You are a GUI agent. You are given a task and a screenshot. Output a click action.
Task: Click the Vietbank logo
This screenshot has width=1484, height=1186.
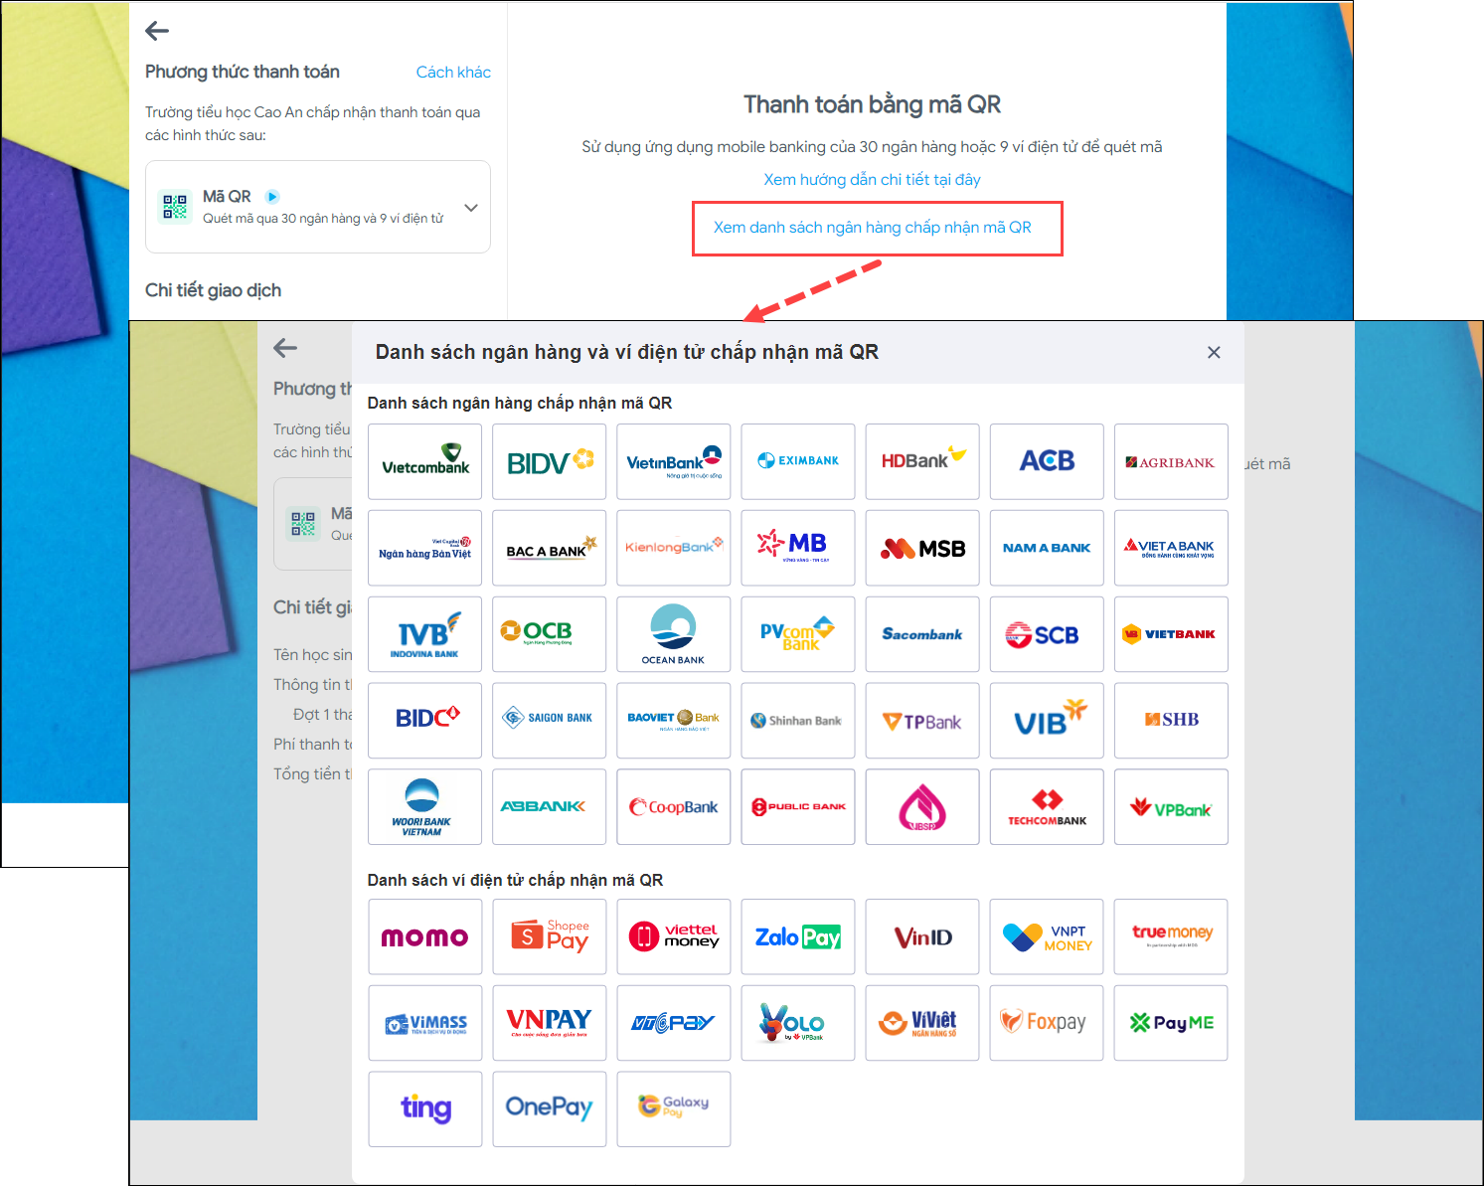click(1171, 634)
